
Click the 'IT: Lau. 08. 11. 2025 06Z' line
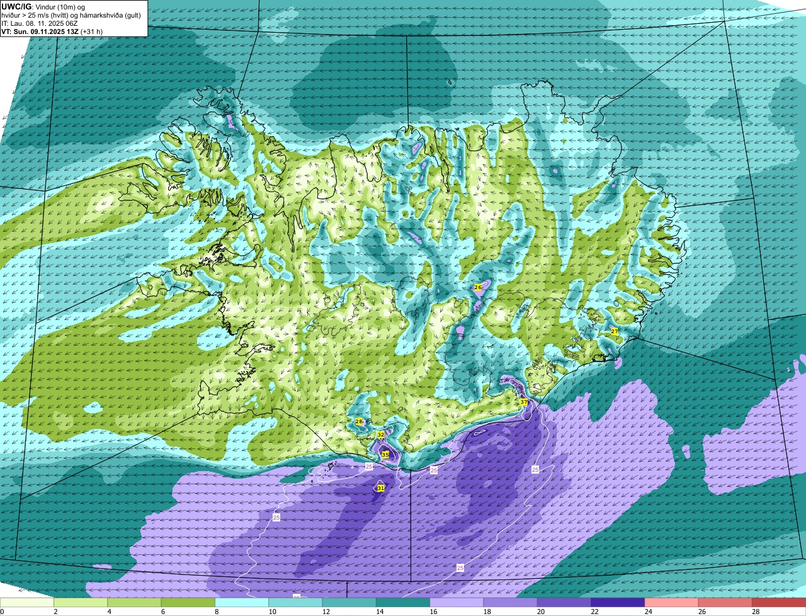click(39, 23)
